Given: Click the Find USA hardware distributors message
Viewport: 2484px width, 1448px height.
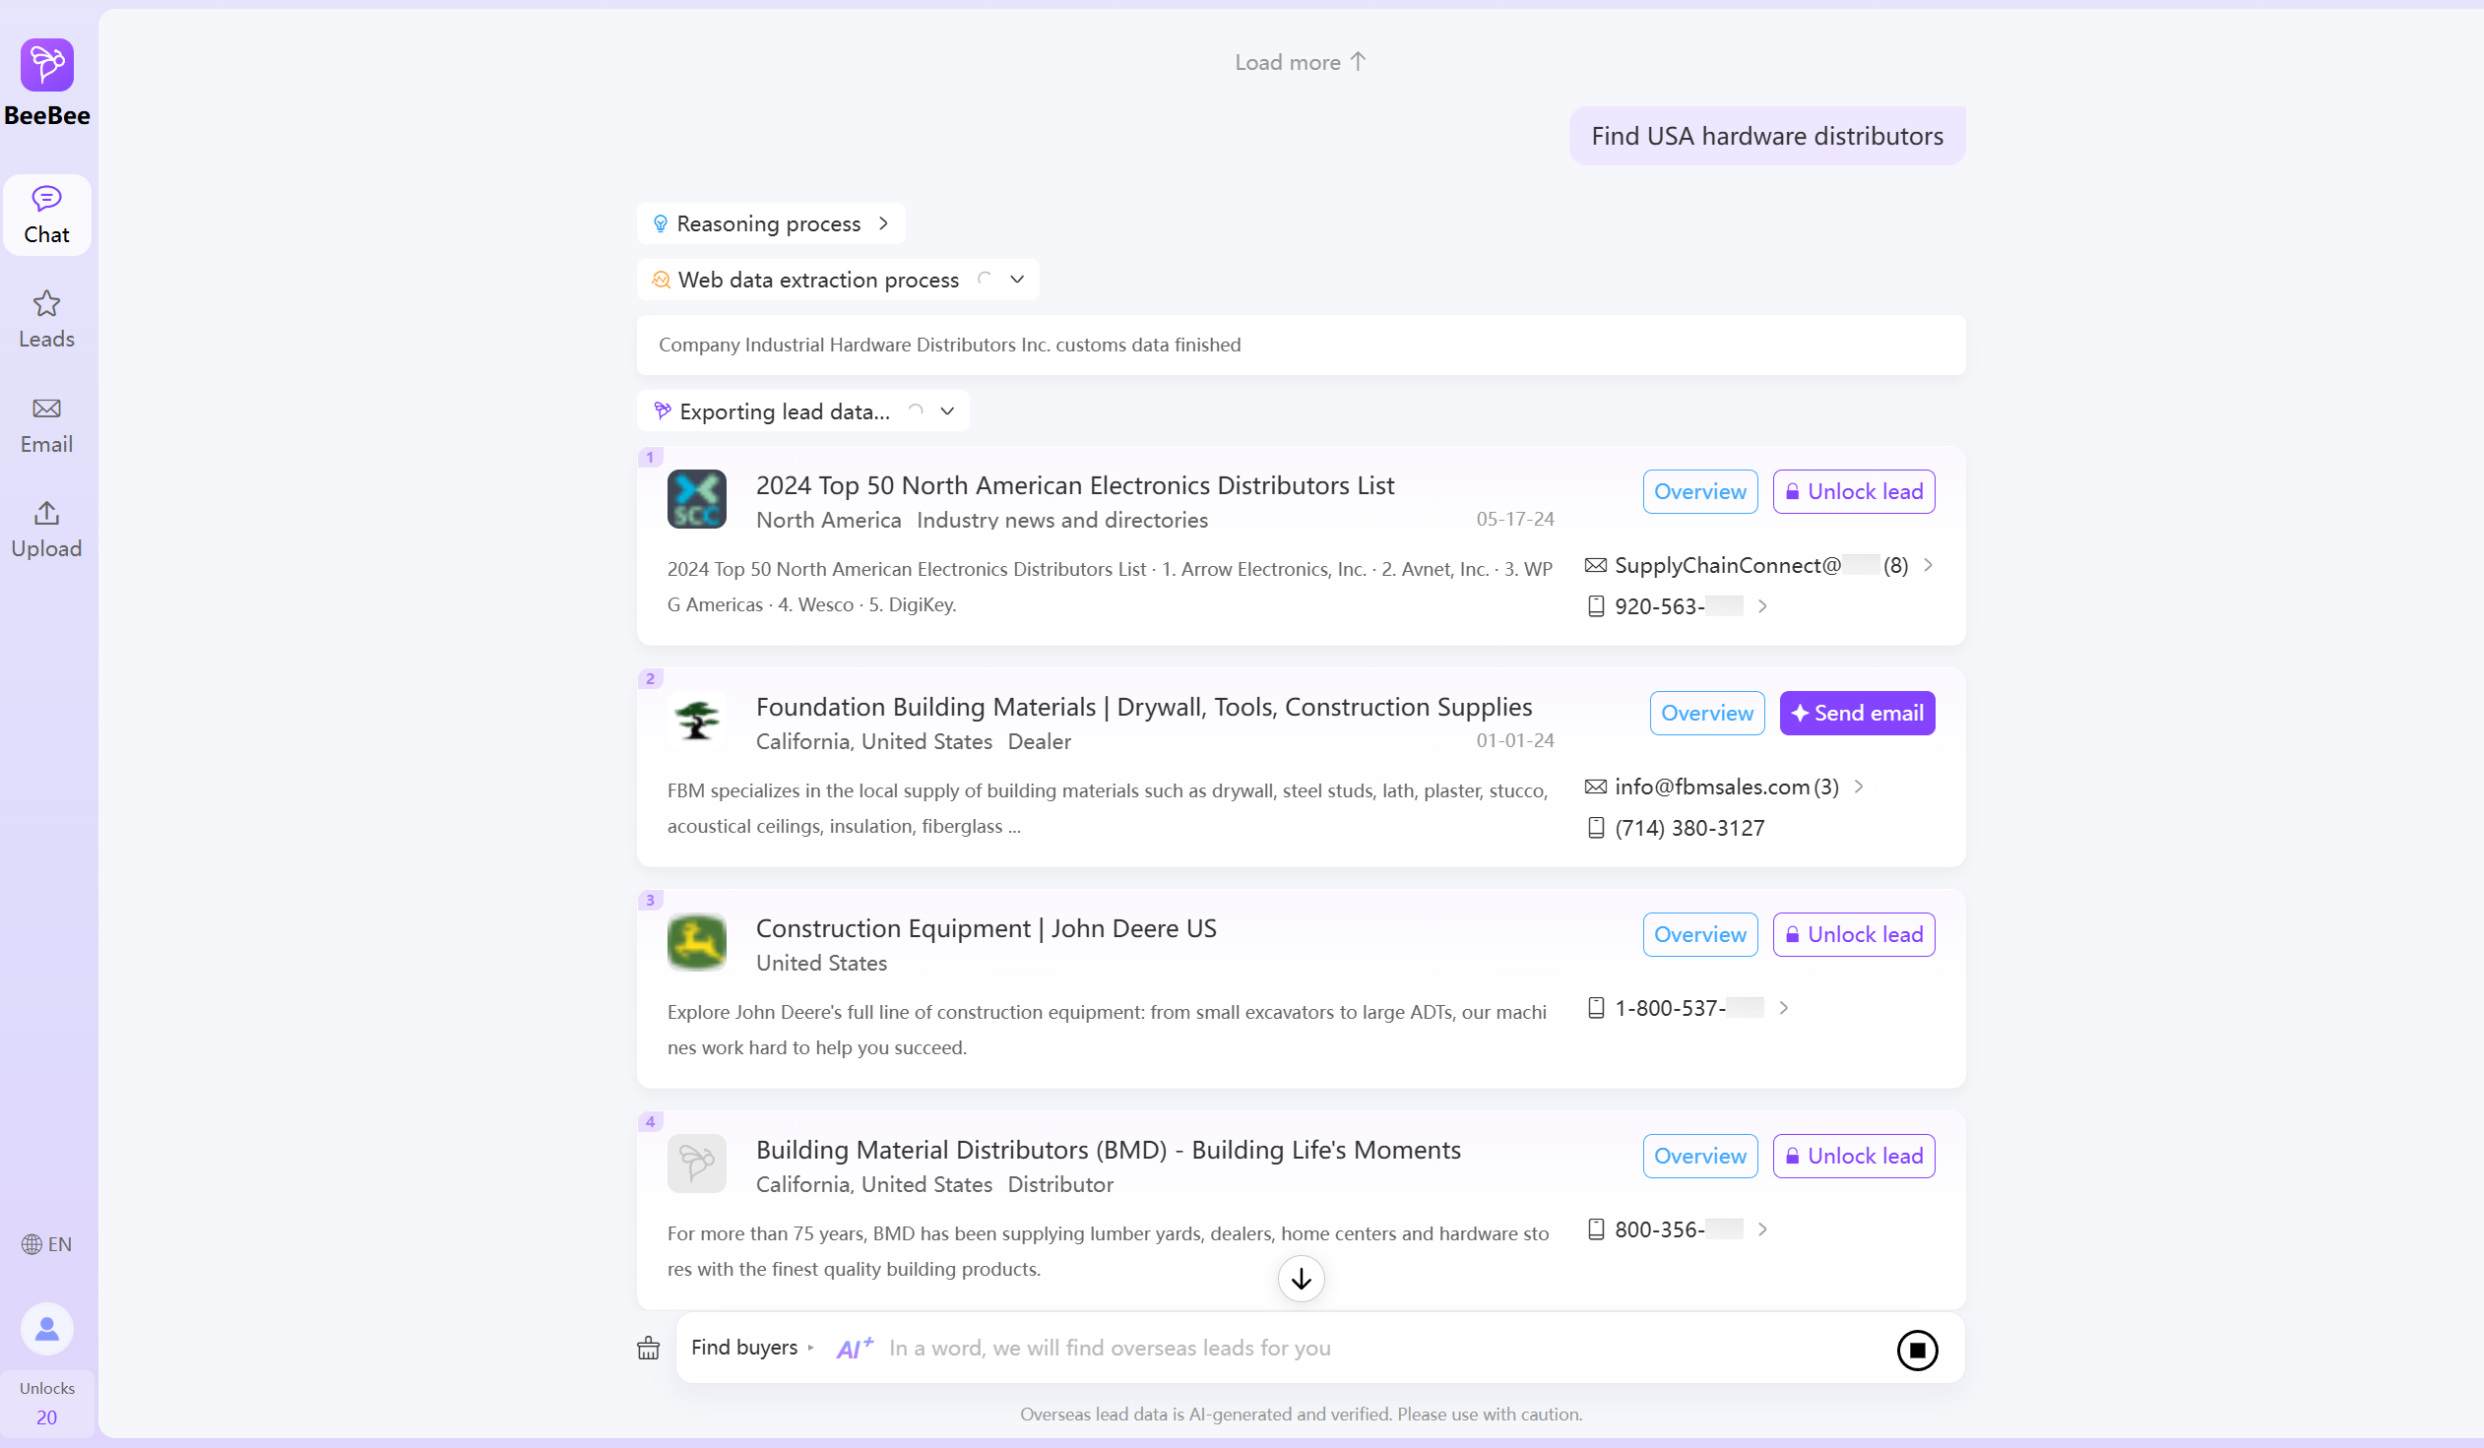Looking at the screenshot, I should 1766,136.
